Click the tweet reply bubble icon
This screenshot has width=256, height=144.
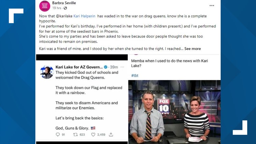pos(58,134)
